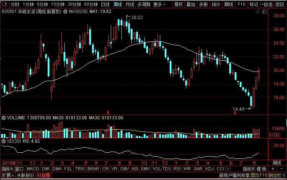Click the 叠加 overlay button
This screenshot has height=180, width=287.
click(x=191, y=4)
